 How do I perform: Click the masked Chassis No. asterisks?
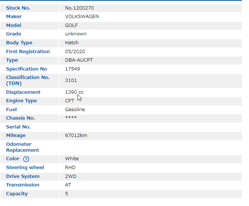coord(71,118)
